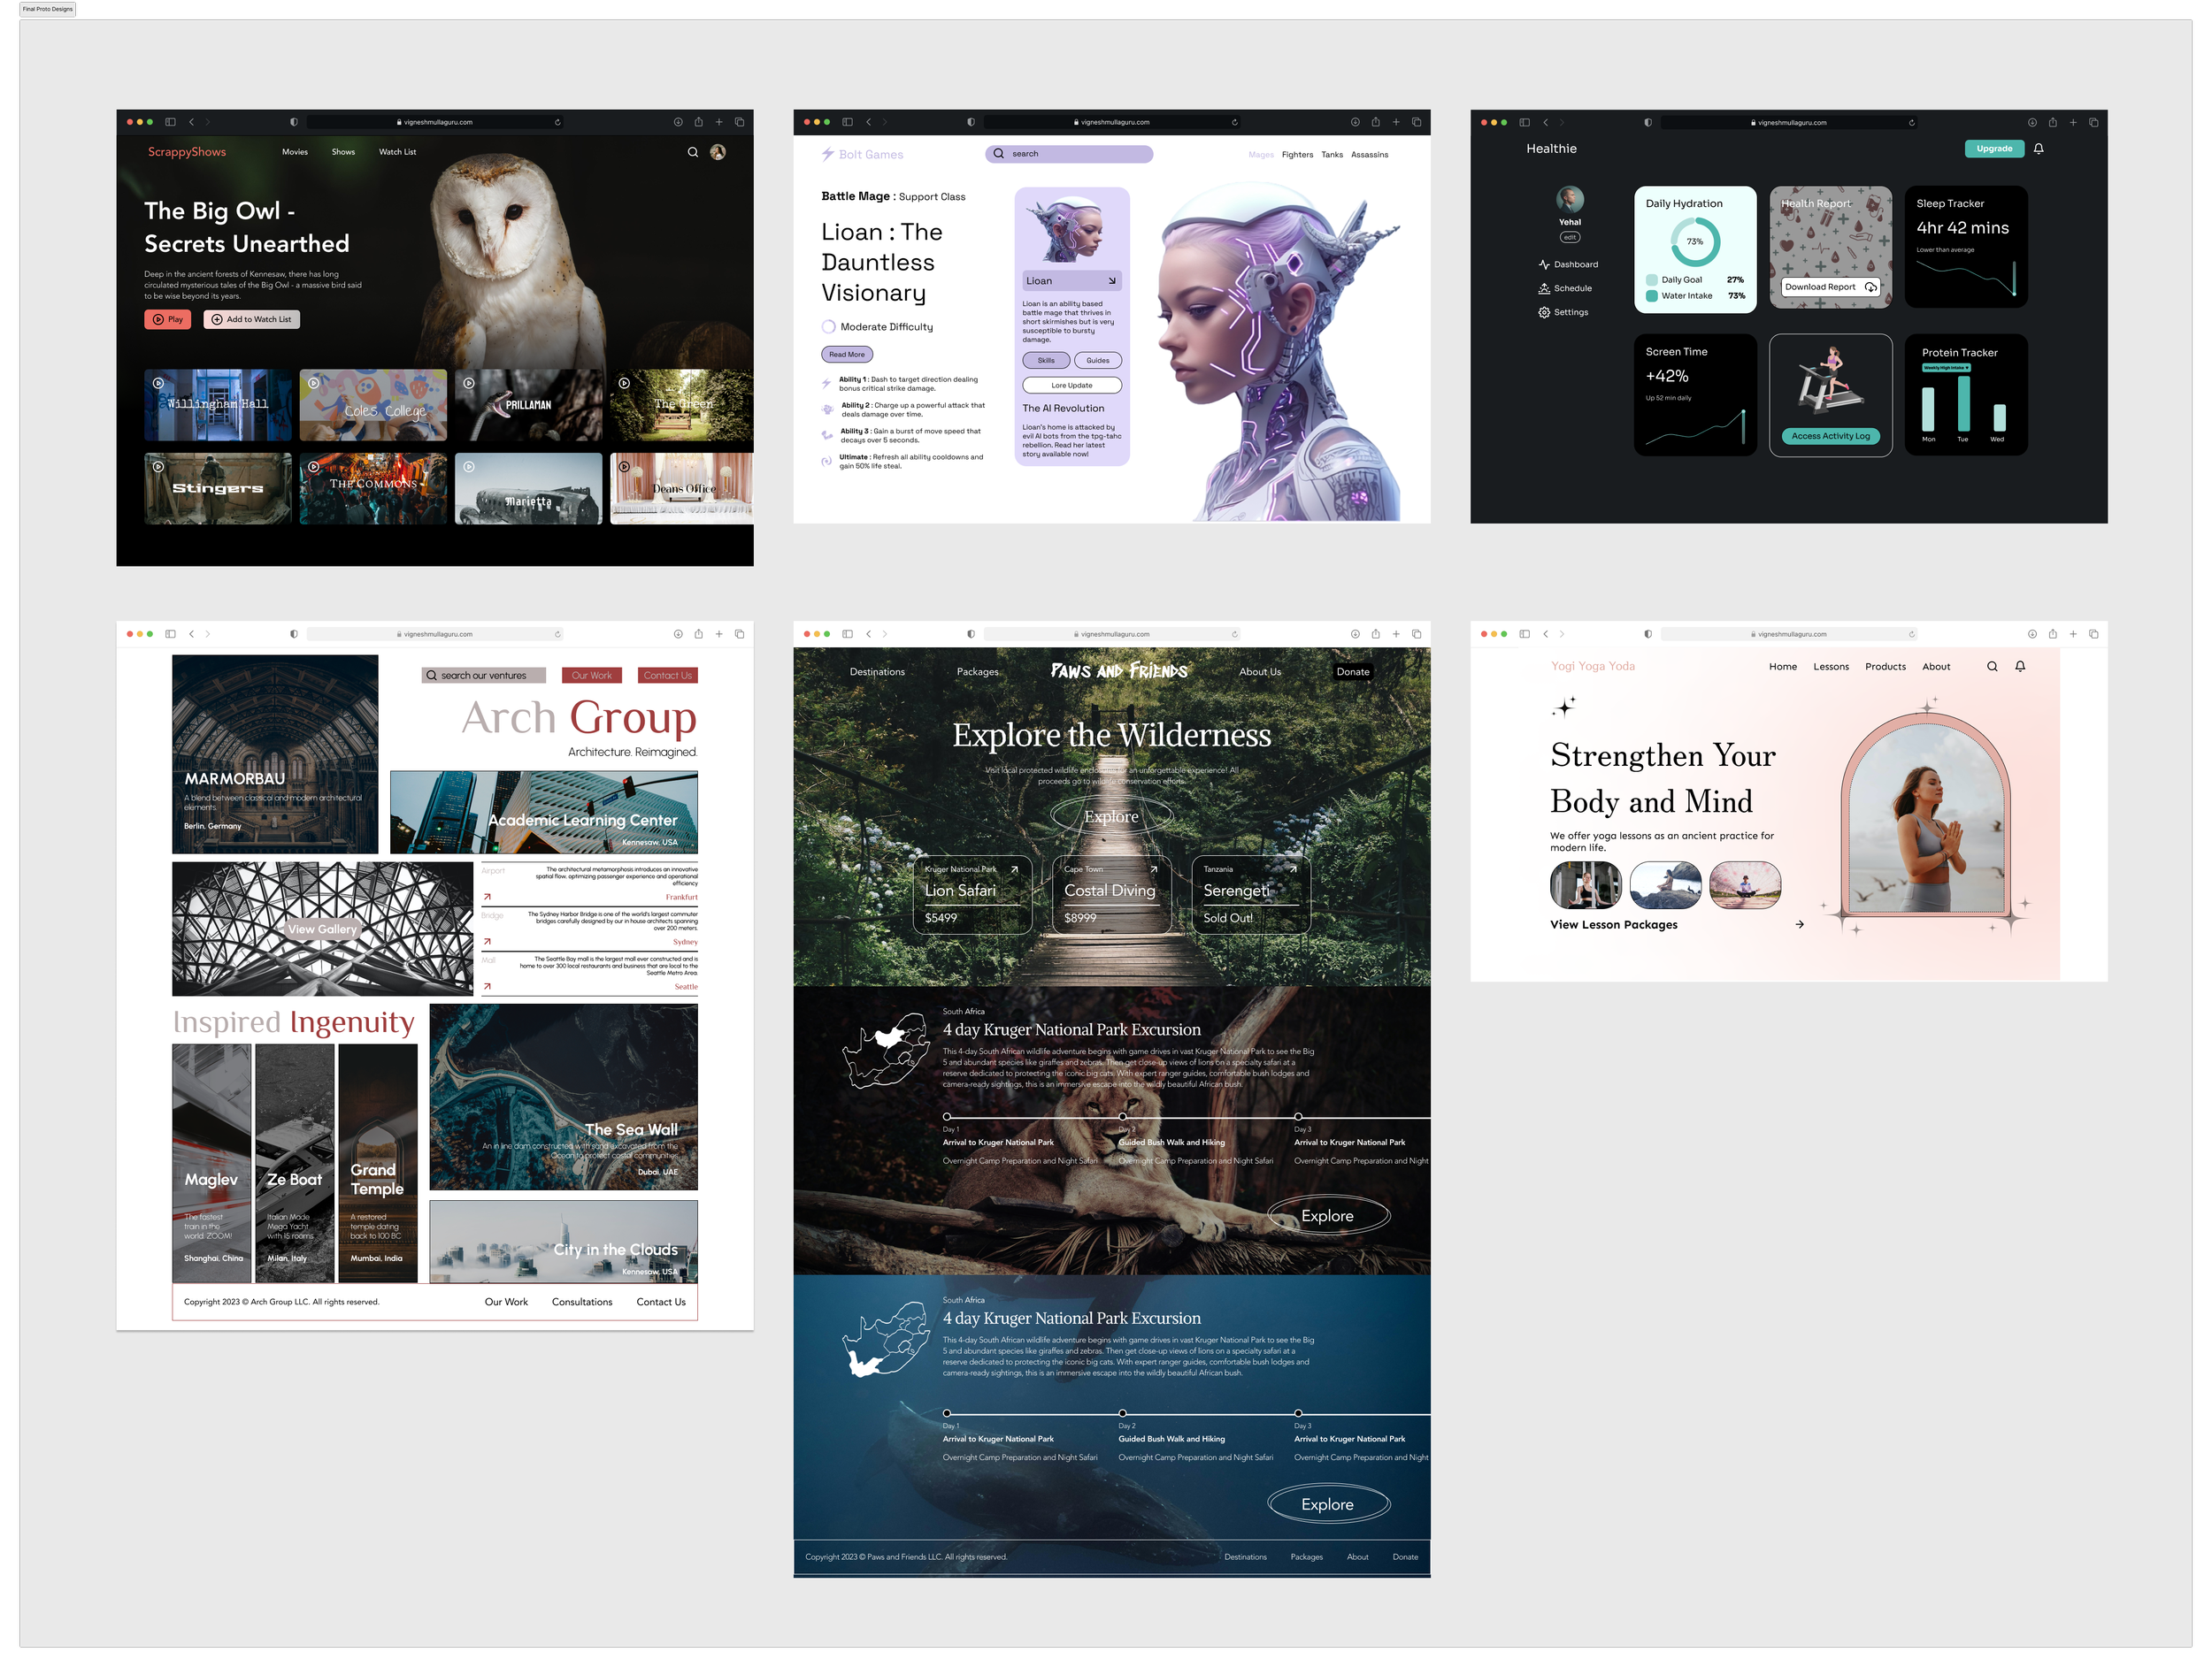Select the Moderate Difficulty radio circle
The height and width of the screenshot is (1667, 2212).
click(829, 327)
